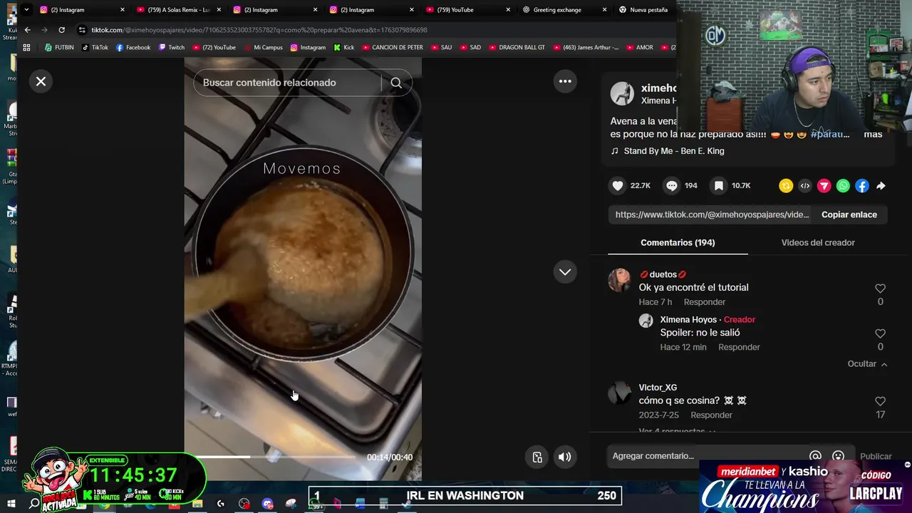Like Victor_XG's comment

[880, 401]
